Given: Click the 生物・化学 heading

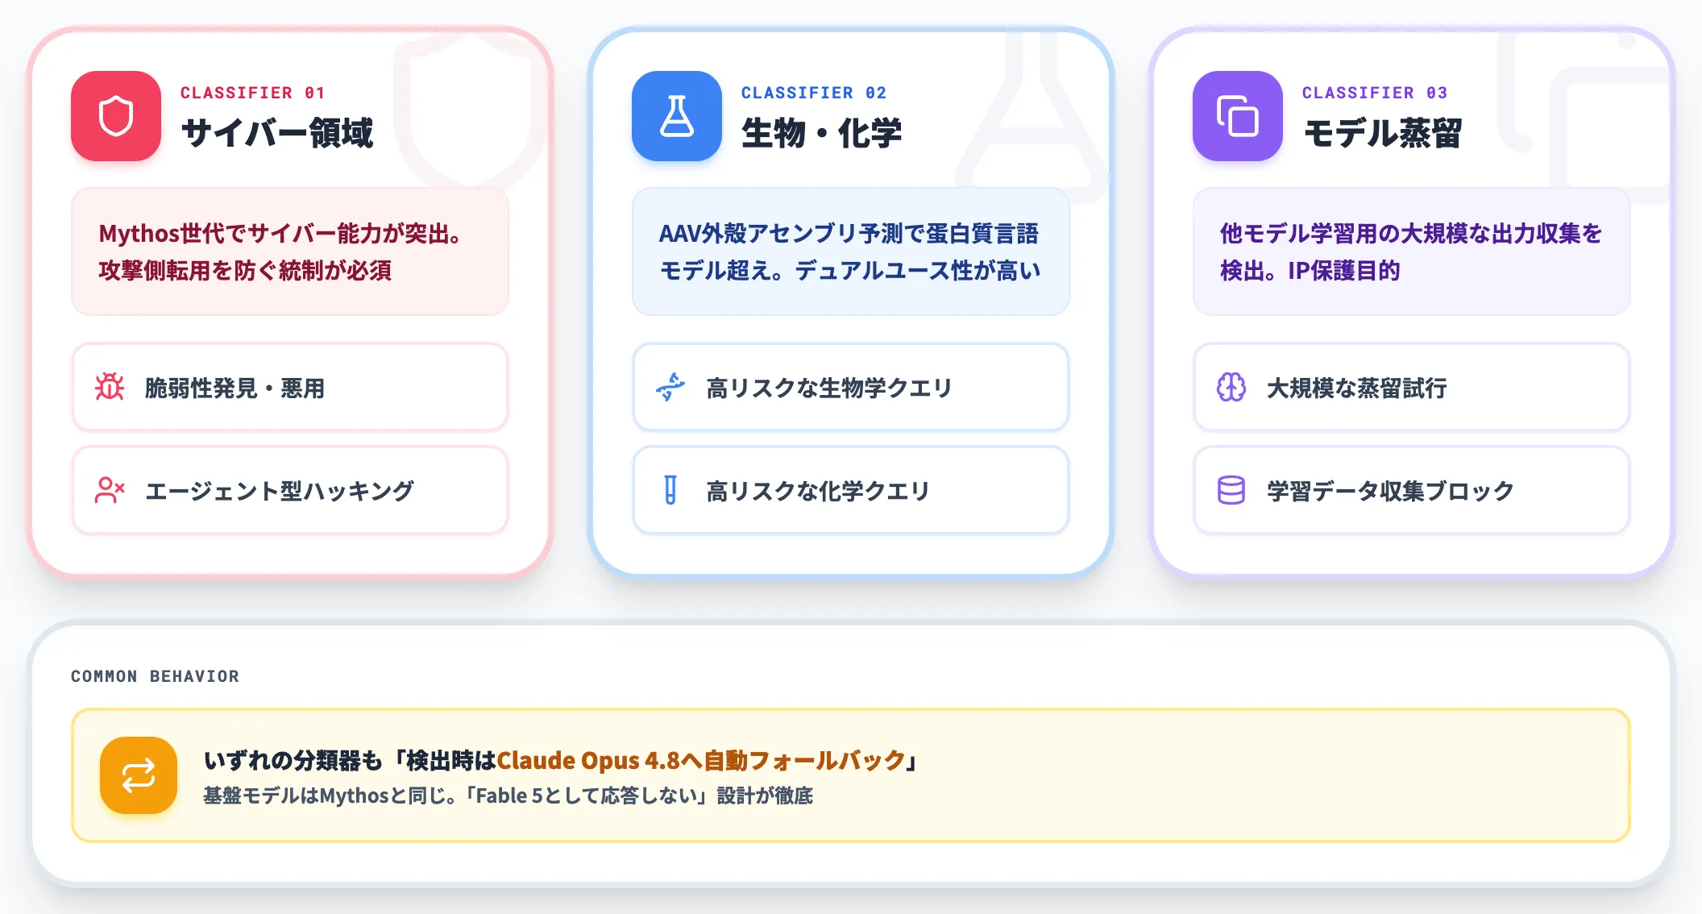Looking at the screenshot, I should (x=821, y=133).
